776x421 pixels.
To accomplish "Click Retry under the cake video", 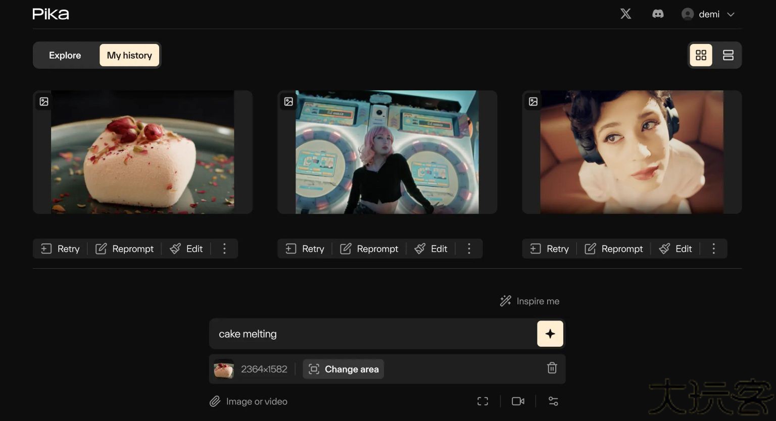I will pos(61,248).
